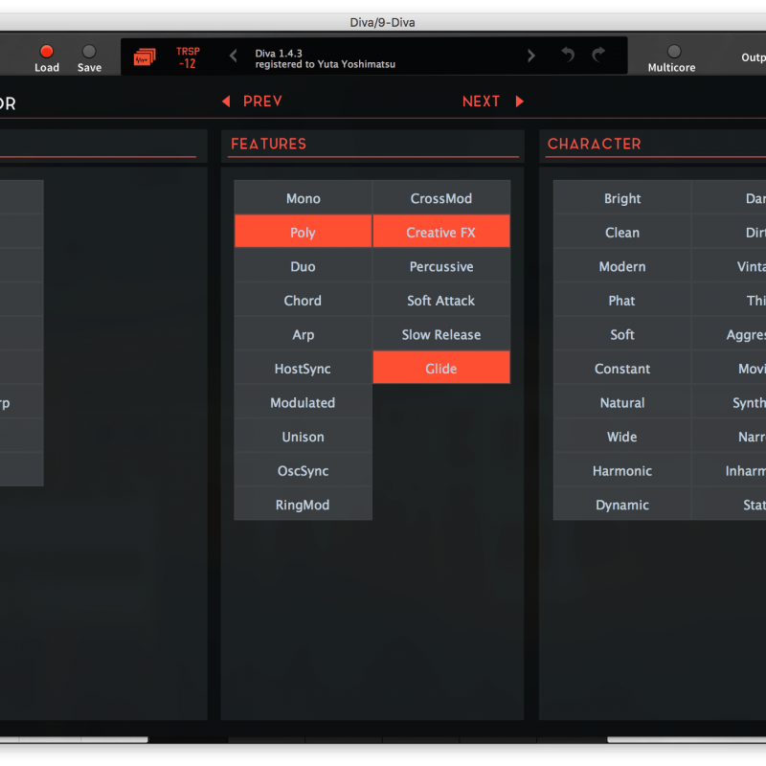Screen dimensions: 766x766
Task: Click the TRSP -12 transpose value
Action: pos(188,57)
